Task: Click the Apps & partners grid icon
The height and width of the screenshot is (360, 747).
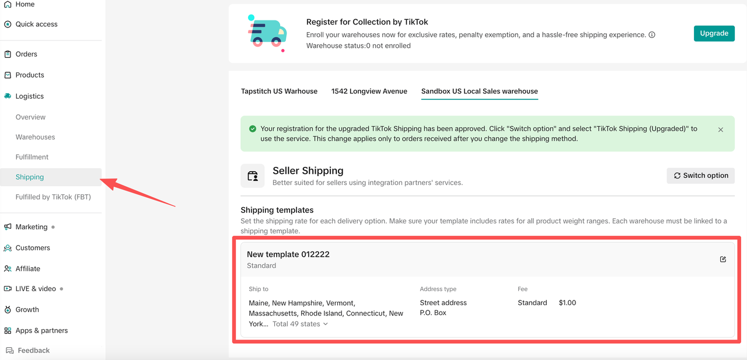Action: [8, 331]
